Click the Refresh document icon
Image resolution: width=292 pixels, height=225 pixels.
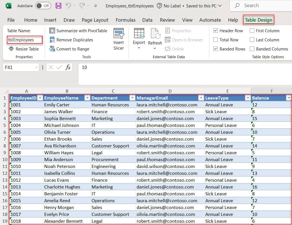(155, 34)
